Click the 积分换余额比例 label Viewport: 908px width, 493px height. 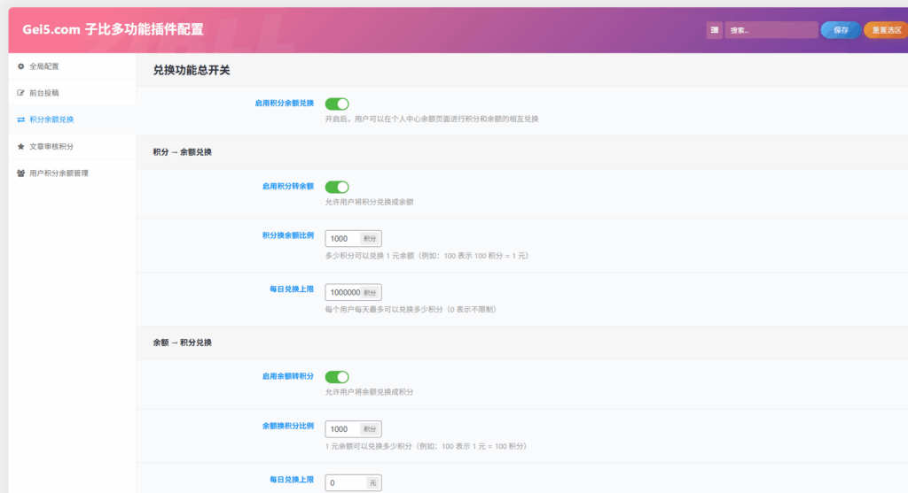pyautogui.click(x=288, y=235)
